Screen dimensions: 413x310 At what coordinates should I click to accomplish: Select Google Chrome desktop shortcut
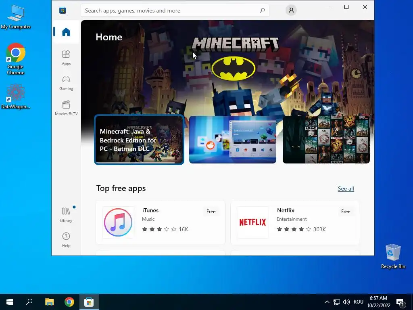[x=16, y=59]
